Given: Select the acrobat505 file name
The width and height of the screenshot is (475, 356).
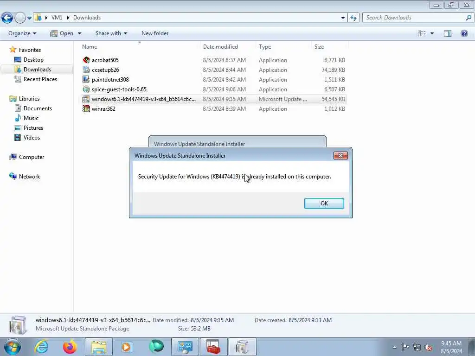Looking at the screenshot, I should [x=105, y=60].
